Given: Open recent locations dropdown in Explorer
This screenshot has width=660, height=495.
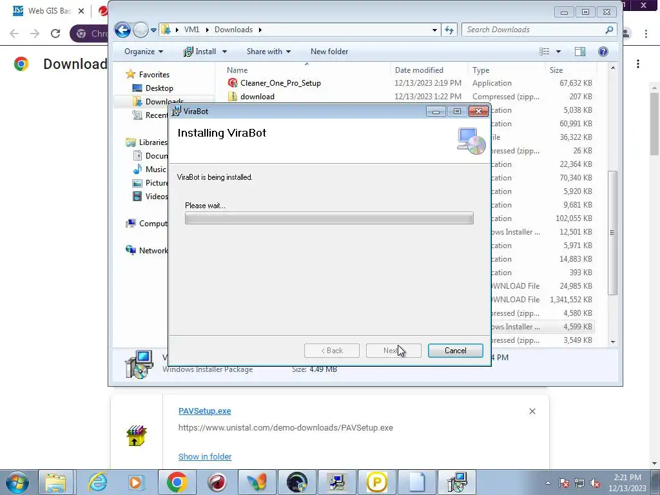Looking at the screenshot, I should [x=153, y=30].
